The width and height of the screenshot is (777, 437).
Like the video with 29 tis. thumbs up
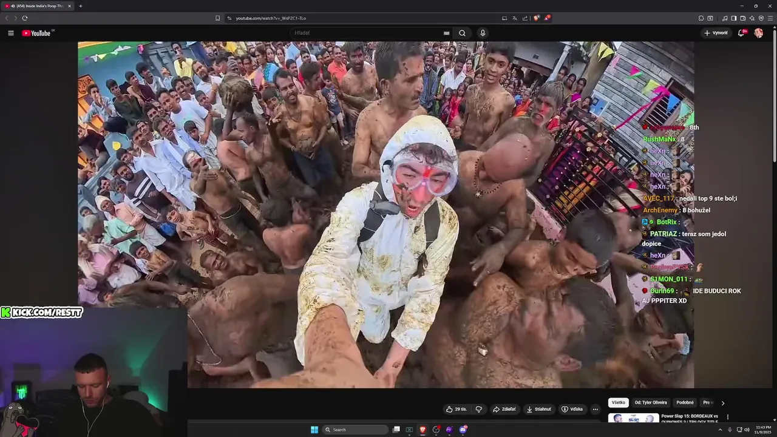coord(456,409)
